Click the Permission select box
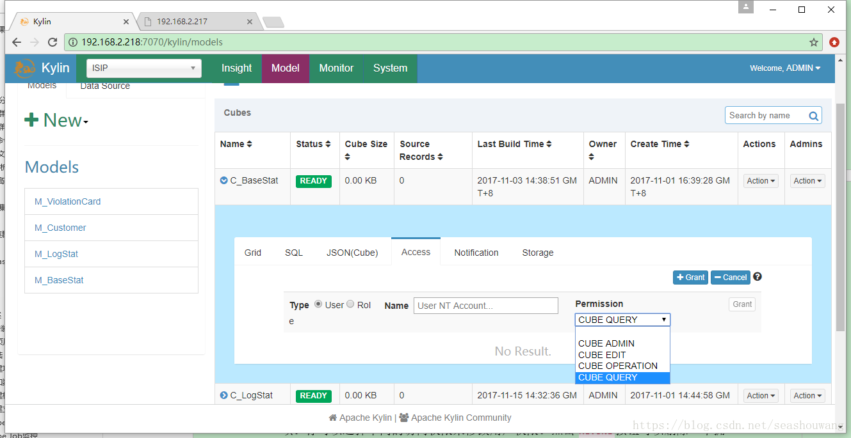 point(622,320)
